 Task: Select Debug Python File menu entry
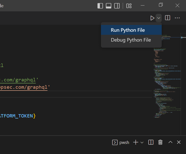(131, 40)
